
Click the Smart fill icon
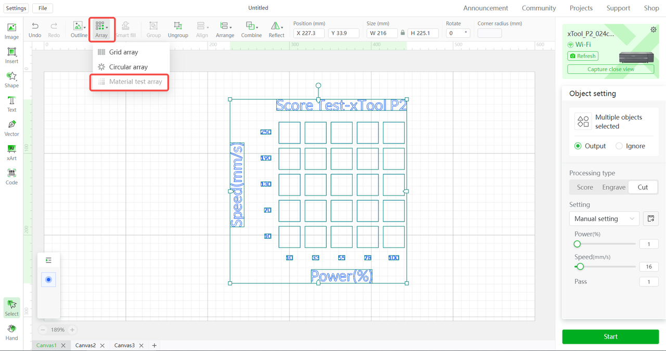[125, 30]
